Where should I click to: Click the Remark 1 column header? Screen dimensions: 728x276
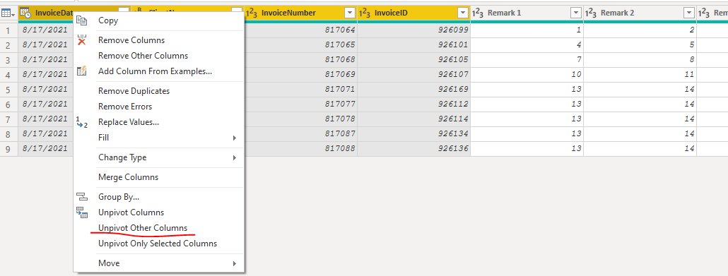click(527, 13)
